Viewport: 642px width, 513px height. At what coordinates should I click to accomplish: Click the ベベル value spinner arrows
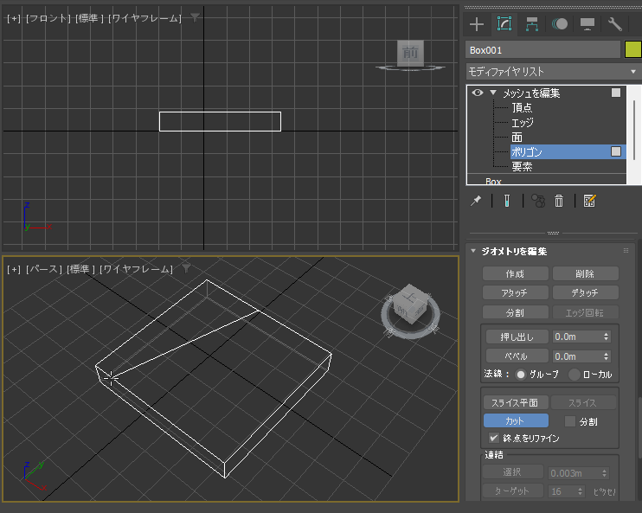[606, 356]
